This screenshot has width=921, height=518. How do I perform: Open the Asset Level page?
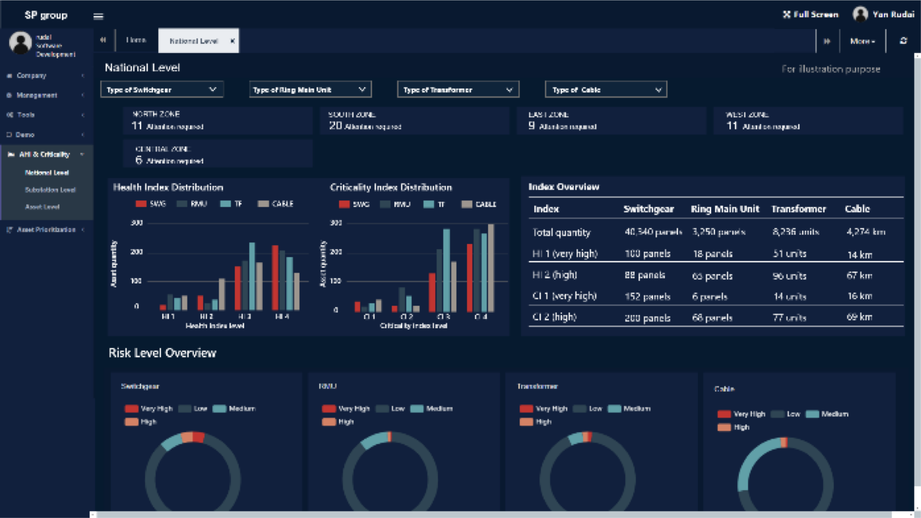point(42,207)
